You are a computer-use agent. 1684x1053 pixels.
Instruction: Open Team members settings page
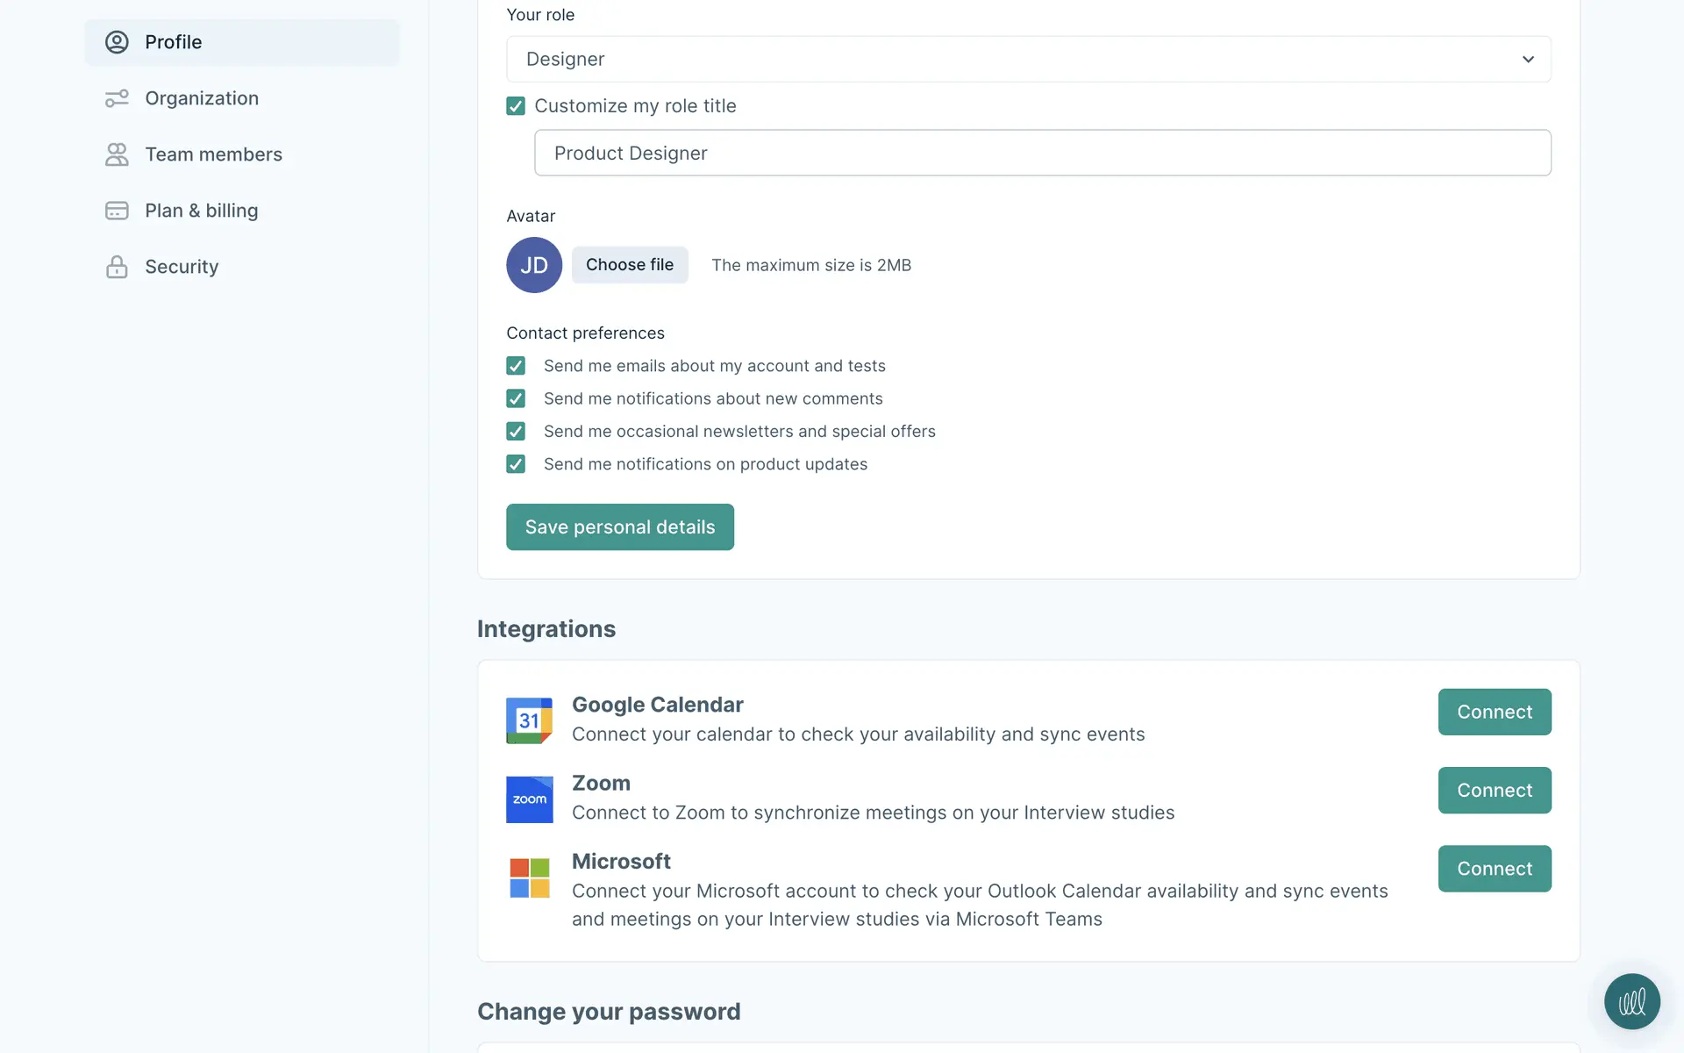pyautogui.click(x=213, y=154)
